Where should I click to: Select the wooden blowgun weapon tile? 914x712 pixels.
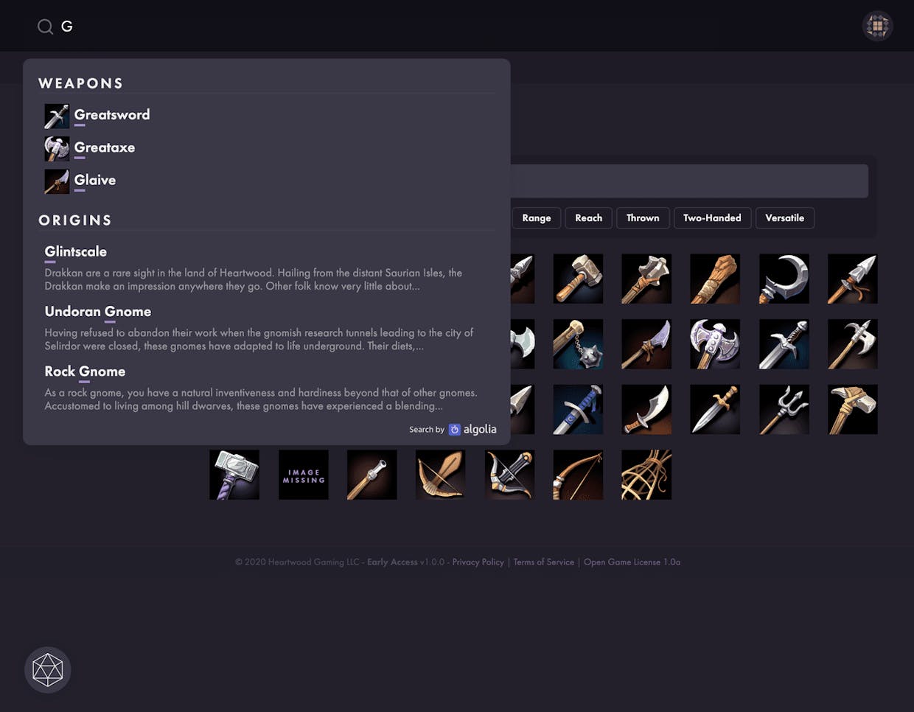[372, 475]
